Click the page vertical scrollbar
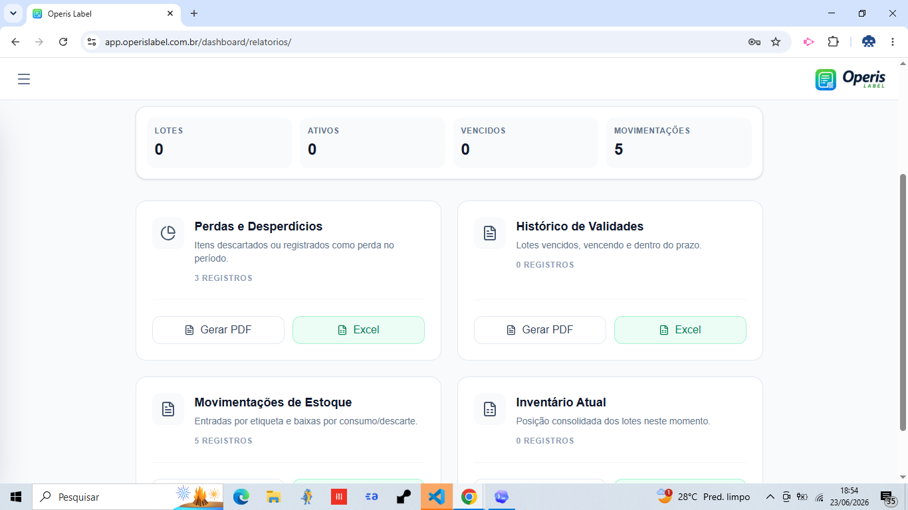Viewport: 908px width, 510px height. click(903, 302)
